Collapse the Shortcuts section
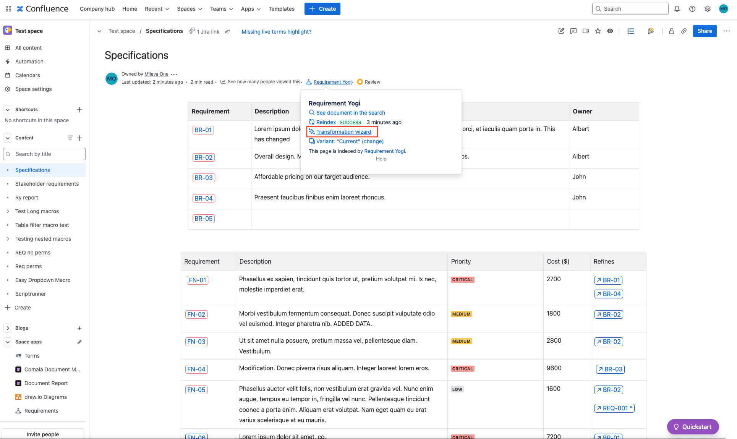The width and height of the screenshot is (737, 439). click(x=8, y=110)
